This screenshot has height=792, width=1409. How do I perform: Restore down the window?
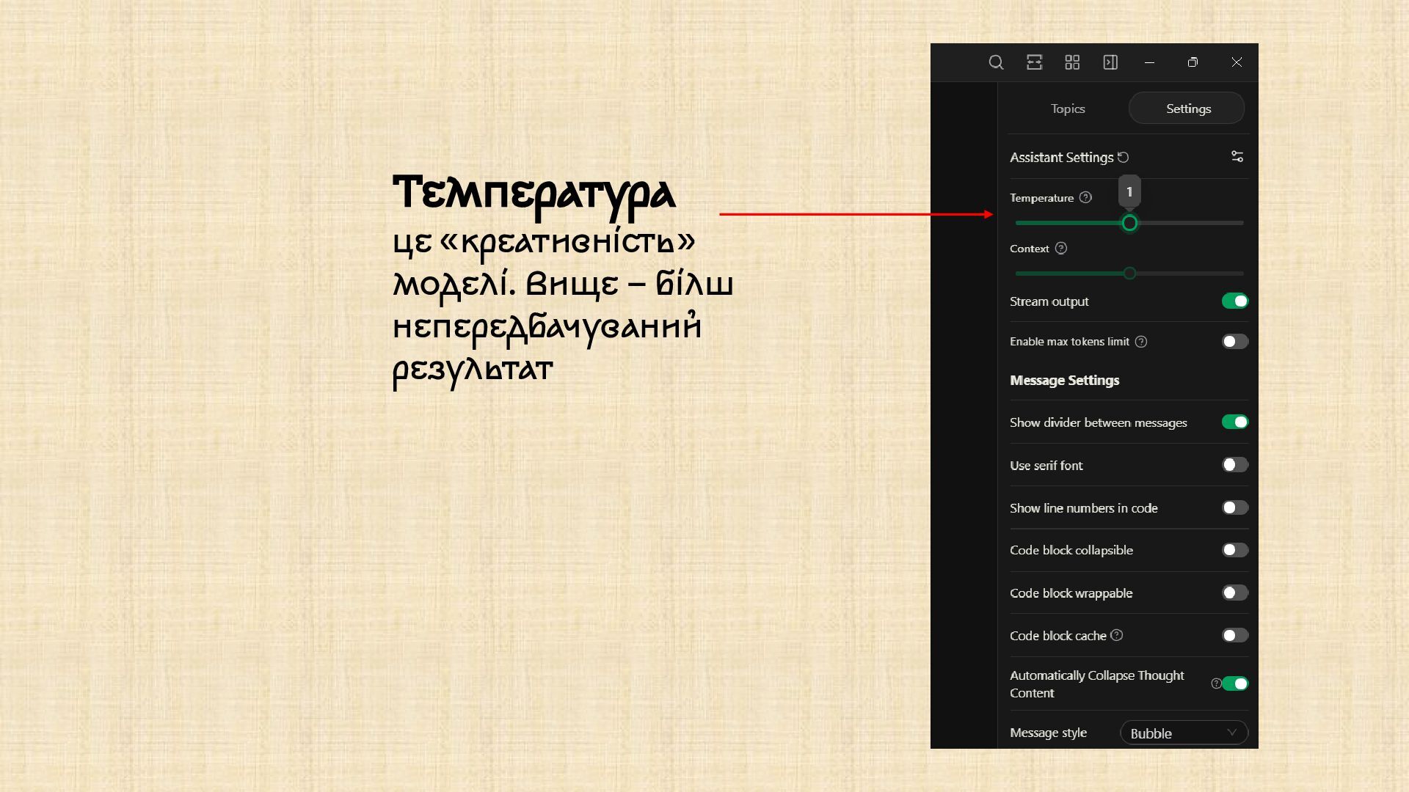point(1193,62)
